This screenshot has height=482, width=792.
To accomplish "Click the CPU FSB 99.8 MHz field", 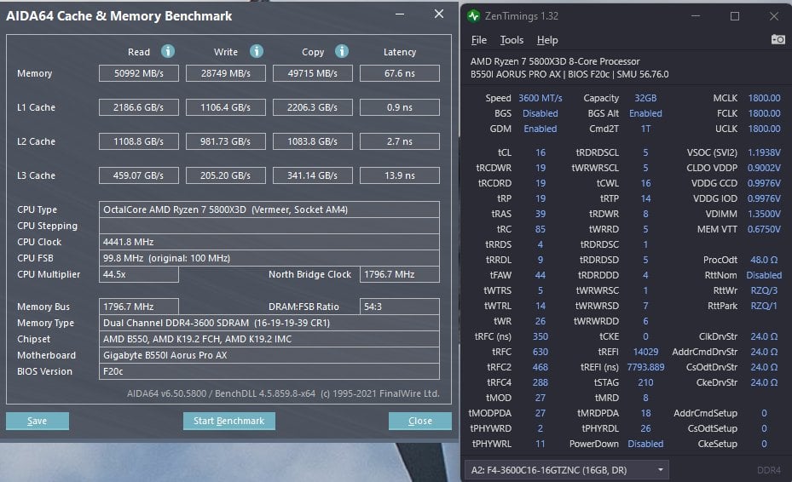I will coord(269,258).
